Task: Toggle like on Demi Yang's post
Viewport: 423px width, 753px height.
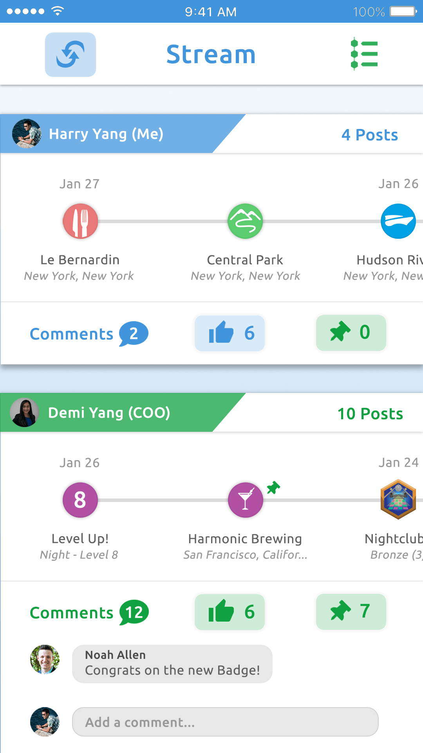Action: (230, 612)
